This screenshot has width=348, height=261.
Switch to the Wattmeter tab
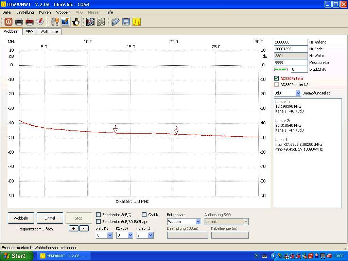tap(49, 32)
